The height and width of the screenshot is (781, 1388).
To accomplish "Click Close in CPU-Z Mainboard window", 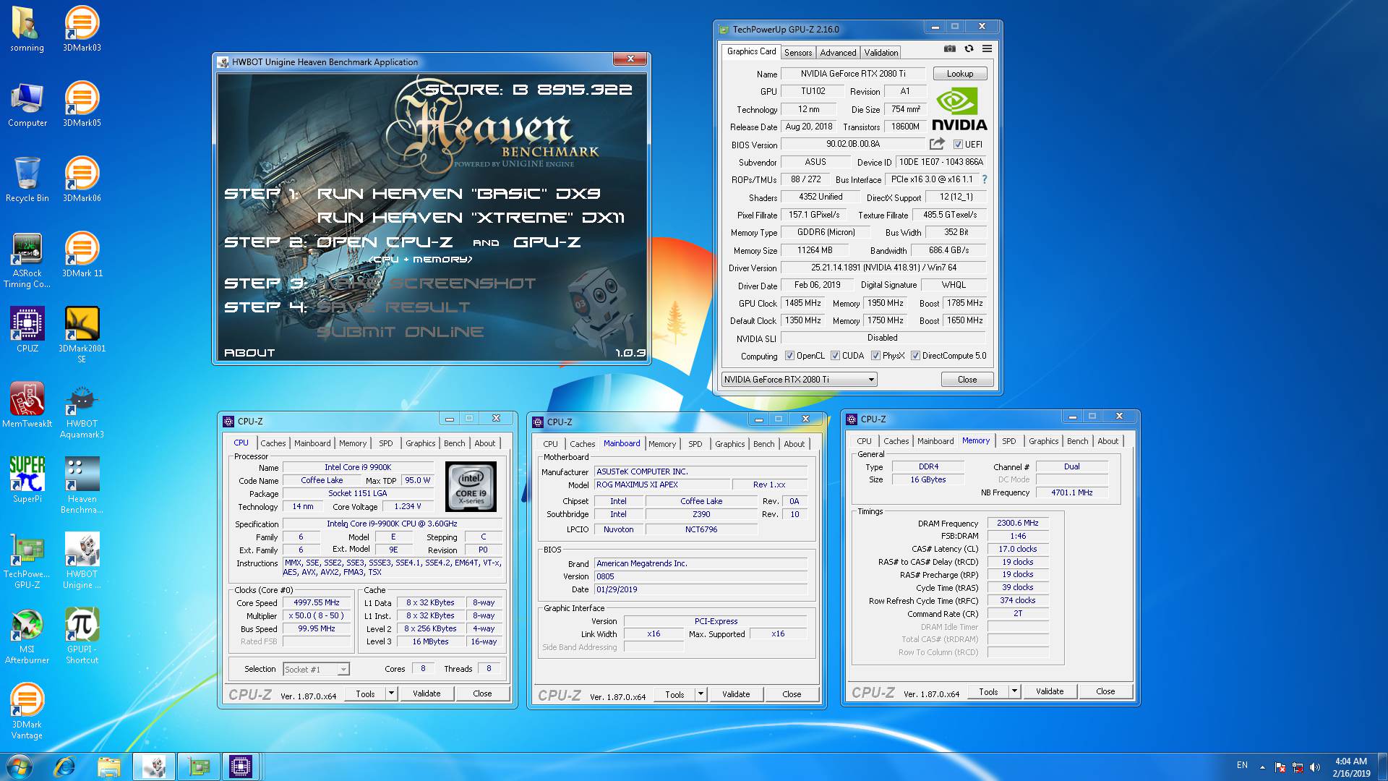I will (792, 694).
